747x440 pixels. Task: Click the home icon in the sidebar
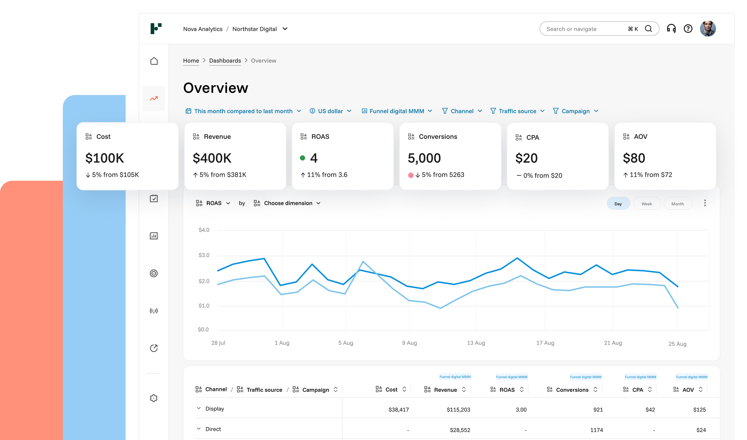[154, 61]
